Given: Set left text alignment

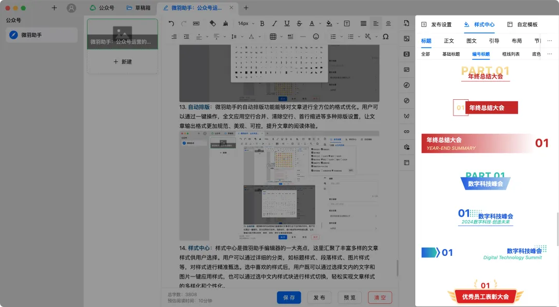Looking at the screenshot, I should 376,23.
